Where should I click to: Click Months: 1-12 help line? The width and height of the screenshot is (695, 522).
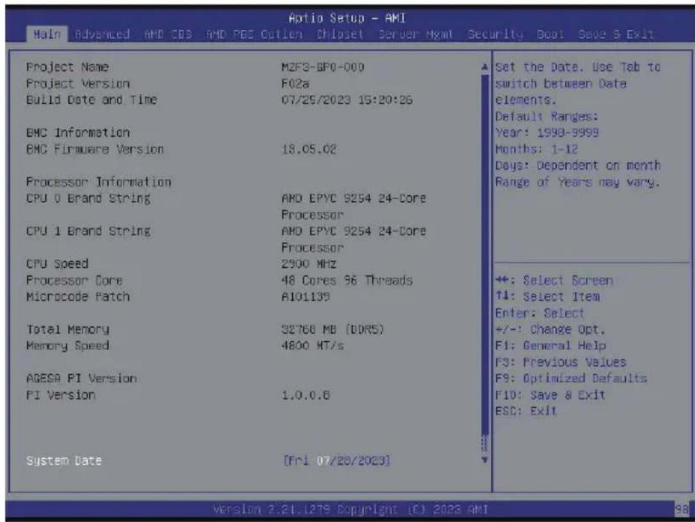pyautogui.click(x=536, y=150)
